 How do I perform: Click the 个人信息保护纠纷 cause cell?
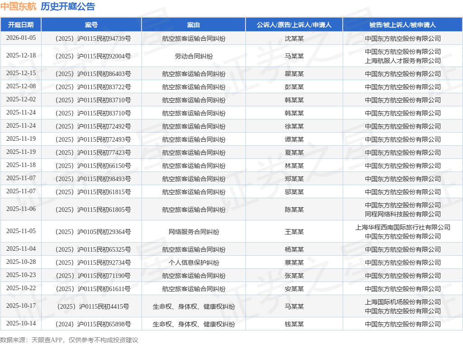point(194,263)
